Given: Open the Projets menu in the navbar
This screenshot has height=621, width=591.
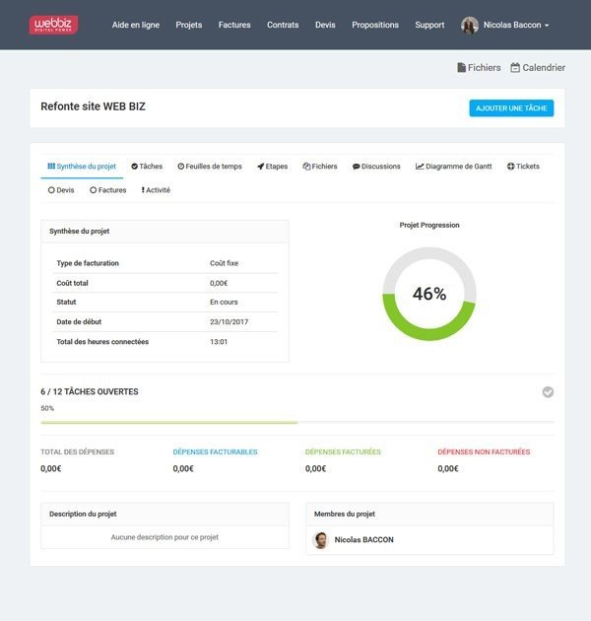Looking at the screenshot, I should click(x=188, y=25).
